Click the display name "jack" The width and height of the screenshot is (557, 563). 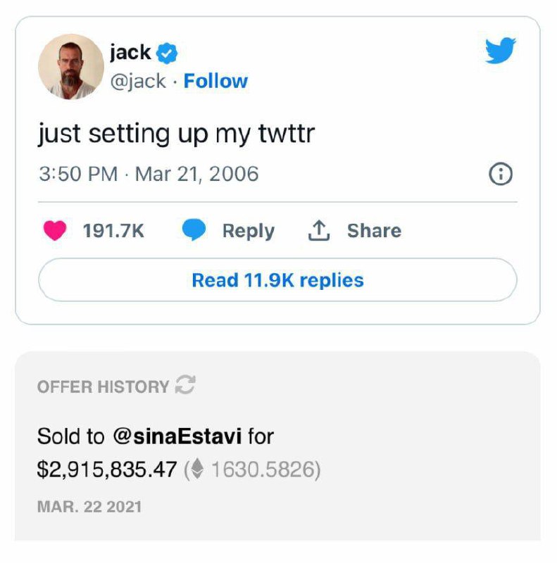(x=130, y=52)
